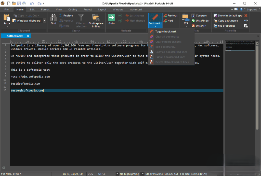Switch to the Edit ribbon tab
Screen dimensions: 261x176
point(32,10)
